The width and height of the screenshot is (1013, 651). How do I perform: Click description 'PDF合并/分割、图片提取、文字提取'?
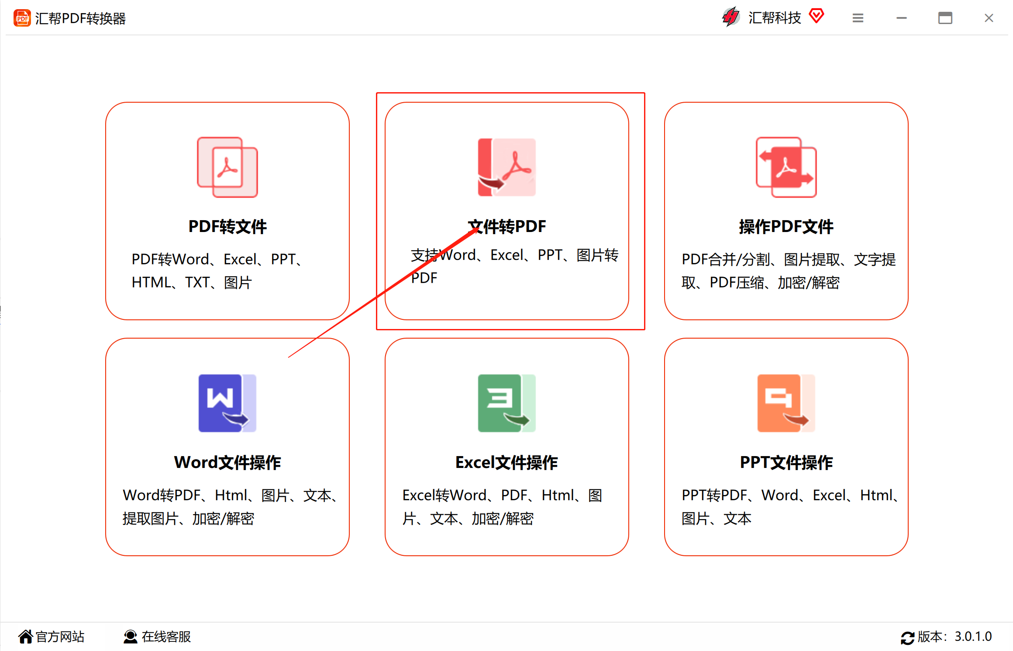(x=789, y=271)
